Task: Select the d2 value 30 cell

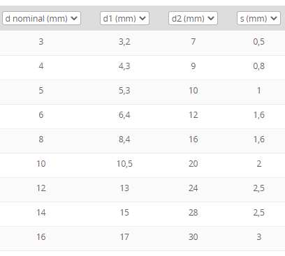Action: pyautogui.click(x=193, y=237)
